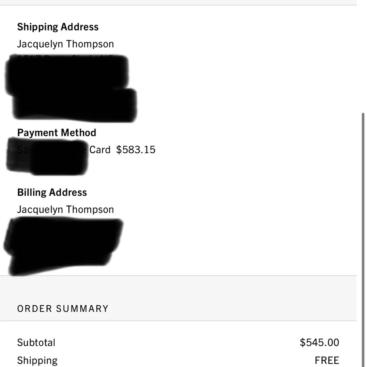367x367 pixels.
Task: Click the Billing Address heading
Action: click(52, 193)
